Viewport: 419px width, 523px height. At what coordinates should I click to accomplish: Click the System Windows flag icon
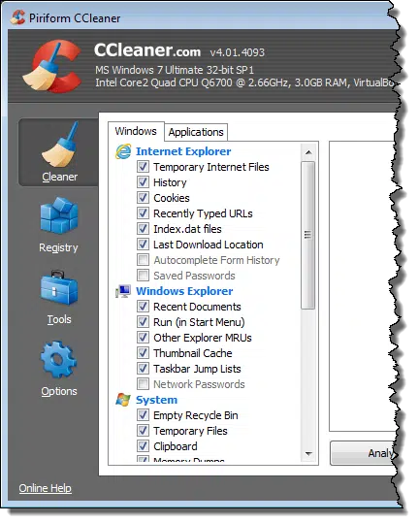123,400
